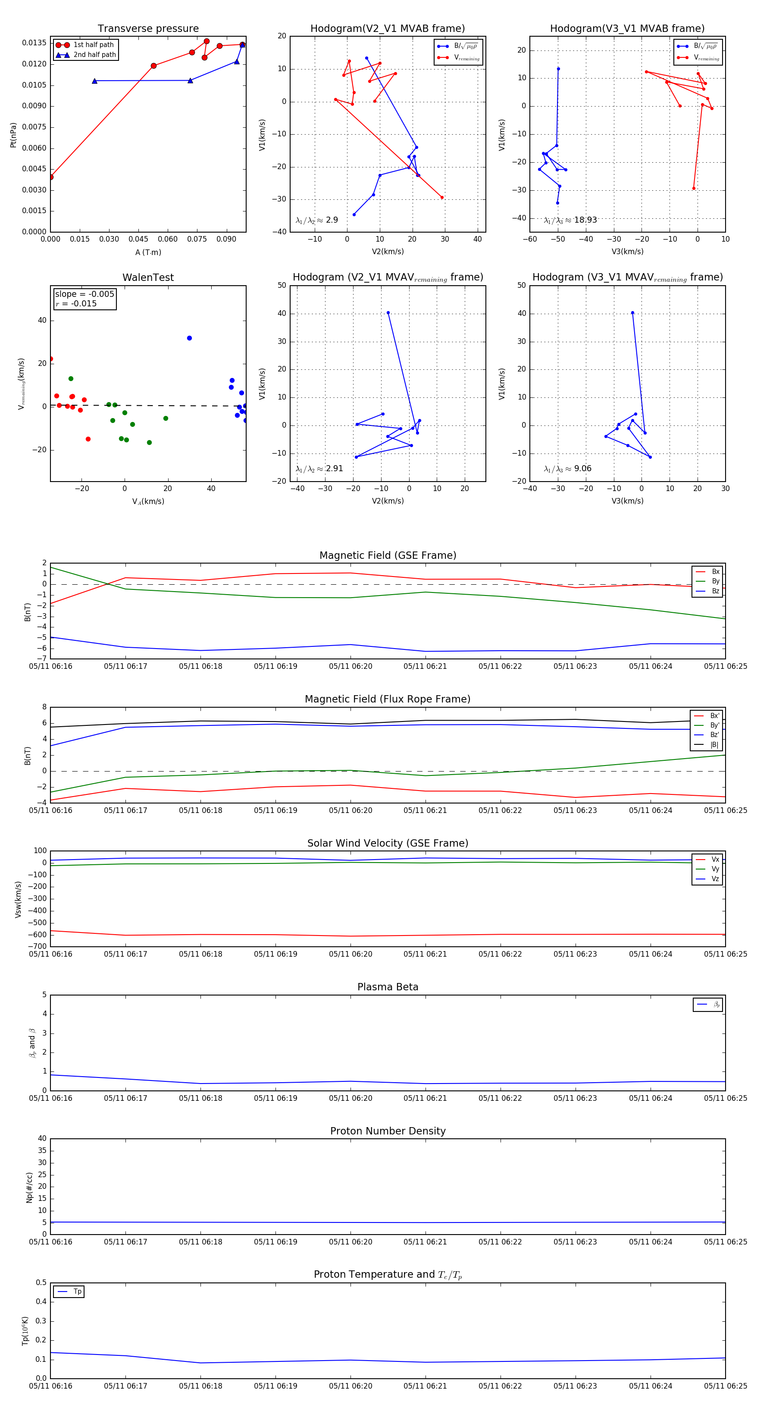Select 'Vx' in solar wind legend
The height and width of the screenshot is (1424, 776).
(707, 859)
